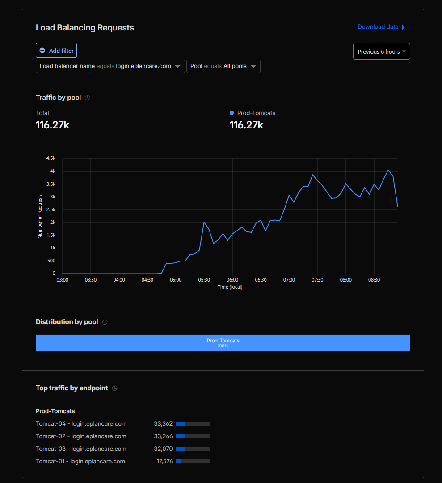The width and height of the screenshot is (442, 483).
Task: Select the Tomcat-02 - login.eplancare.com endpoint
Action: pos(81,436)
